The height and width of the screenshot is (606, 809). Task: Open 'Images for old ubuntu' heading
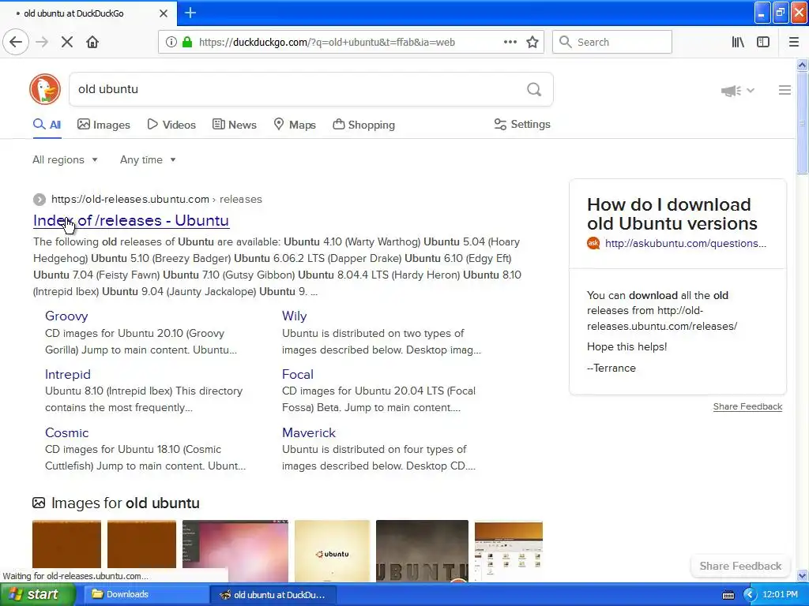(126, 503)
